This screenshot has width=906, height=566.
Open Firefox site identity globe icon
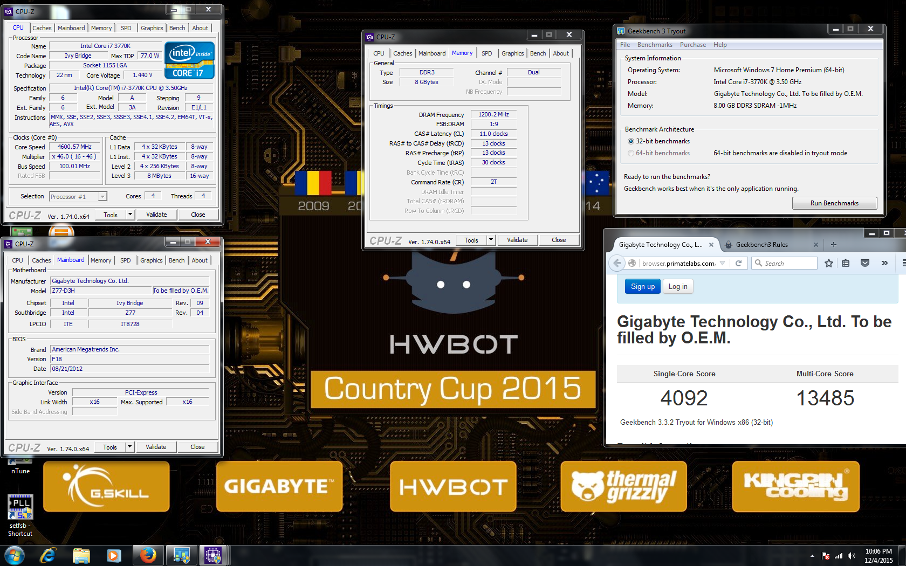tap(632, 263)
